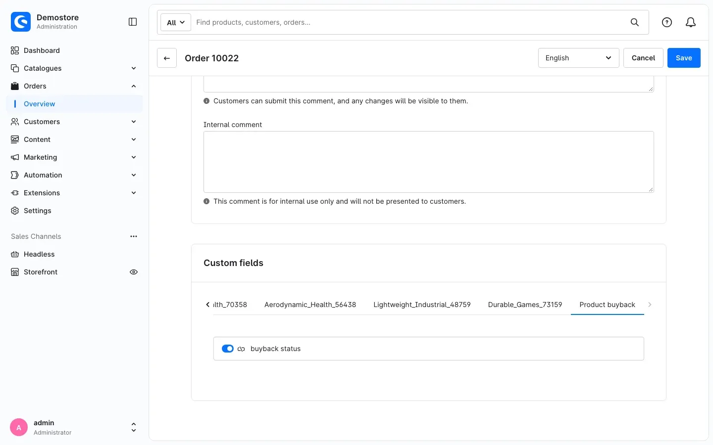Viewport: 713px width, 445px height.
Task: Click the Dashboard icon in the sidebar
Action: (15, 50)
